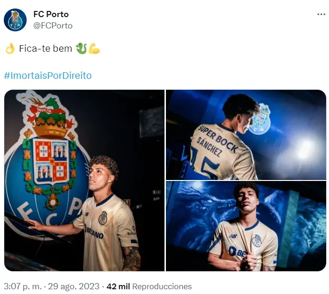Click the 42 mil view count
329x294 pixels.
(118, 286)
